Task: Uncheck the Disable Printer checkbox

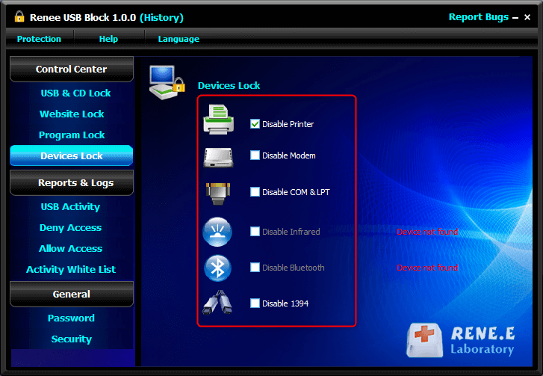Action: point(255,124)
